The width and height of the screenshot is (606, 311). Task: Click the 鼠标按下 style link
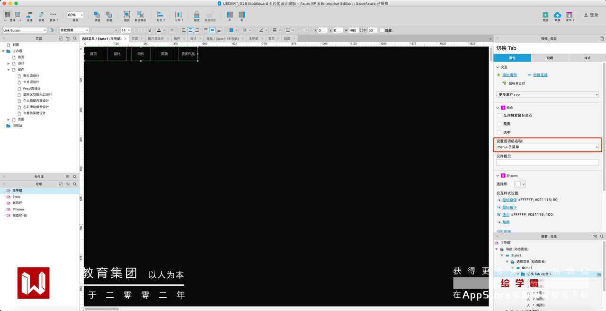(509, 207)
